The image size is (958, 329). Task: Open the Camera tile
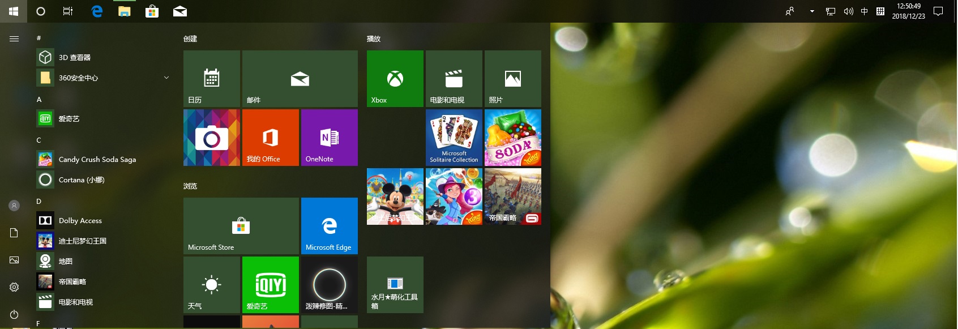212,138
